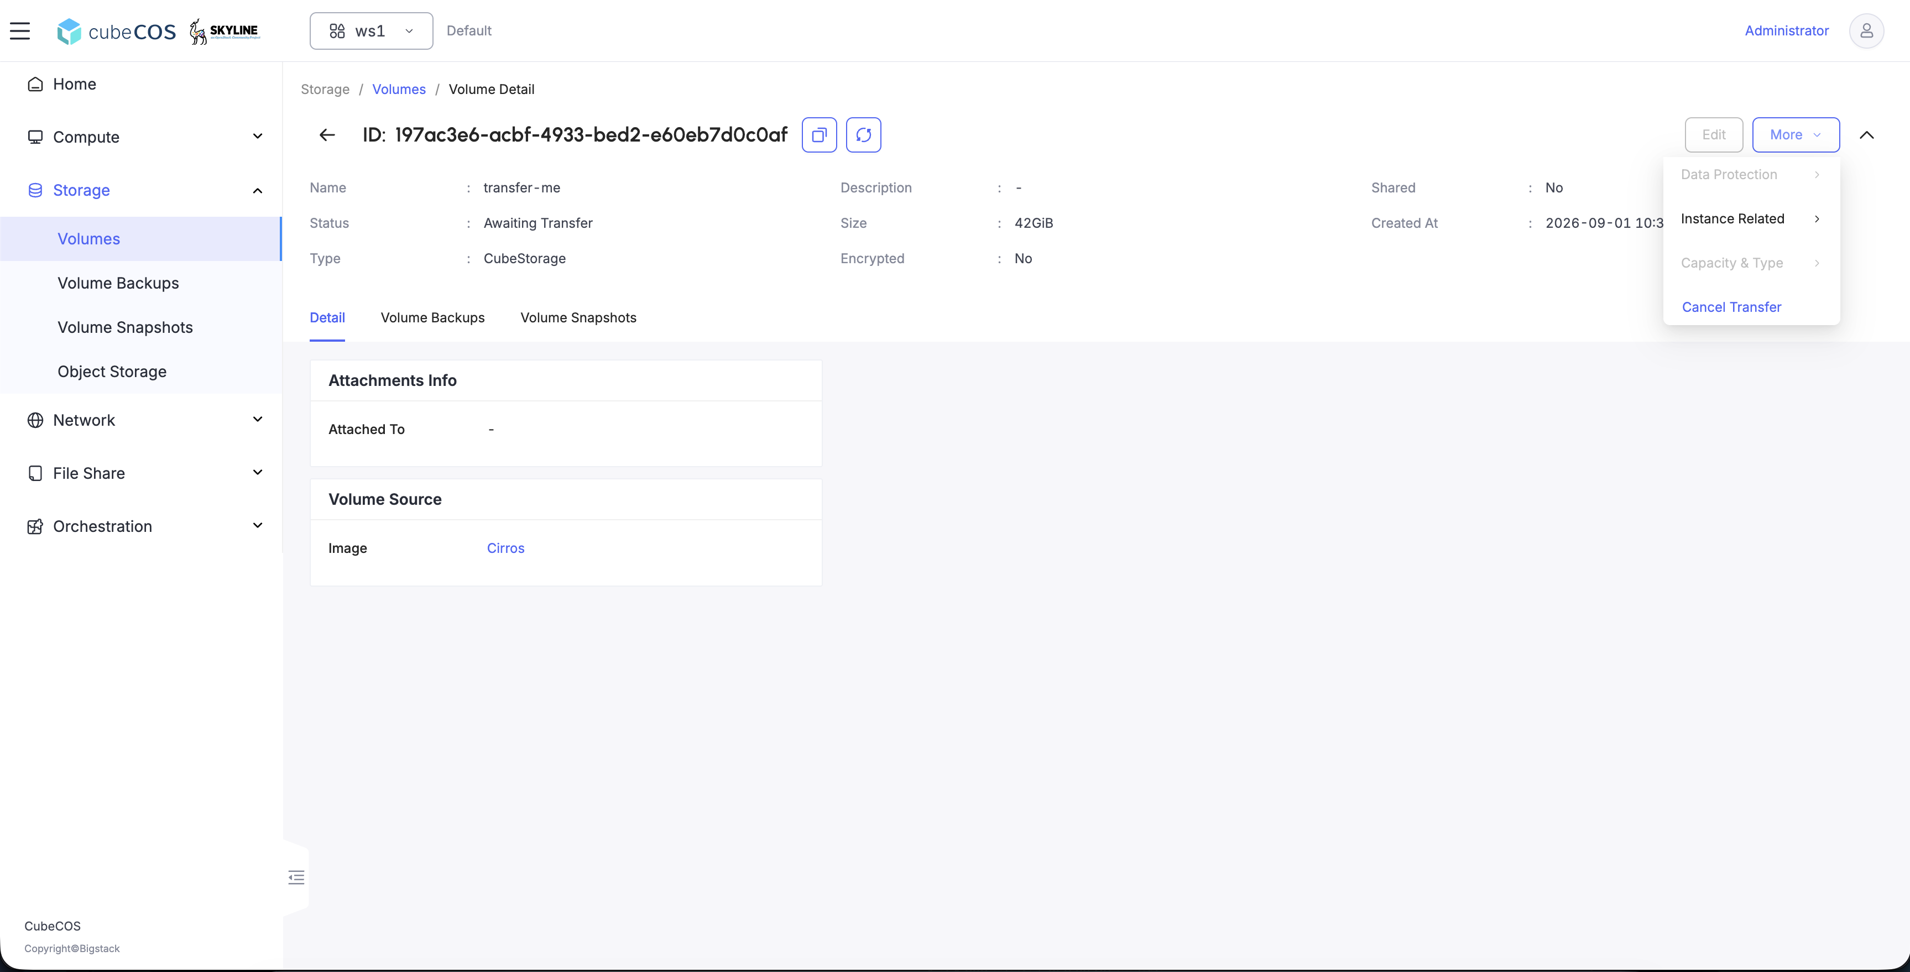Expand the File Share menu chevron

[257, 473]
